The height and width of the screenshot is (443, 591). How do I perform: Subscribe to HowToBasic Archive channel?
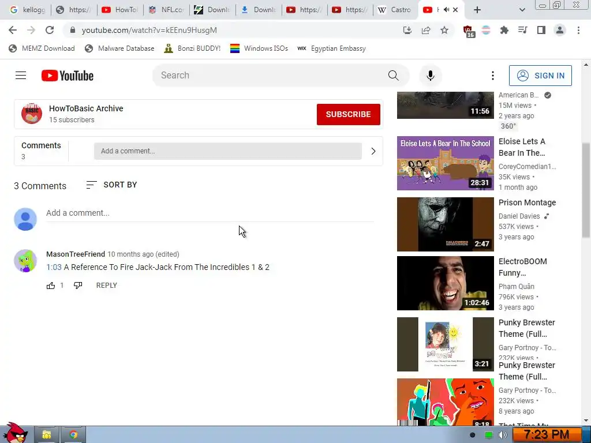pos(348,114)
